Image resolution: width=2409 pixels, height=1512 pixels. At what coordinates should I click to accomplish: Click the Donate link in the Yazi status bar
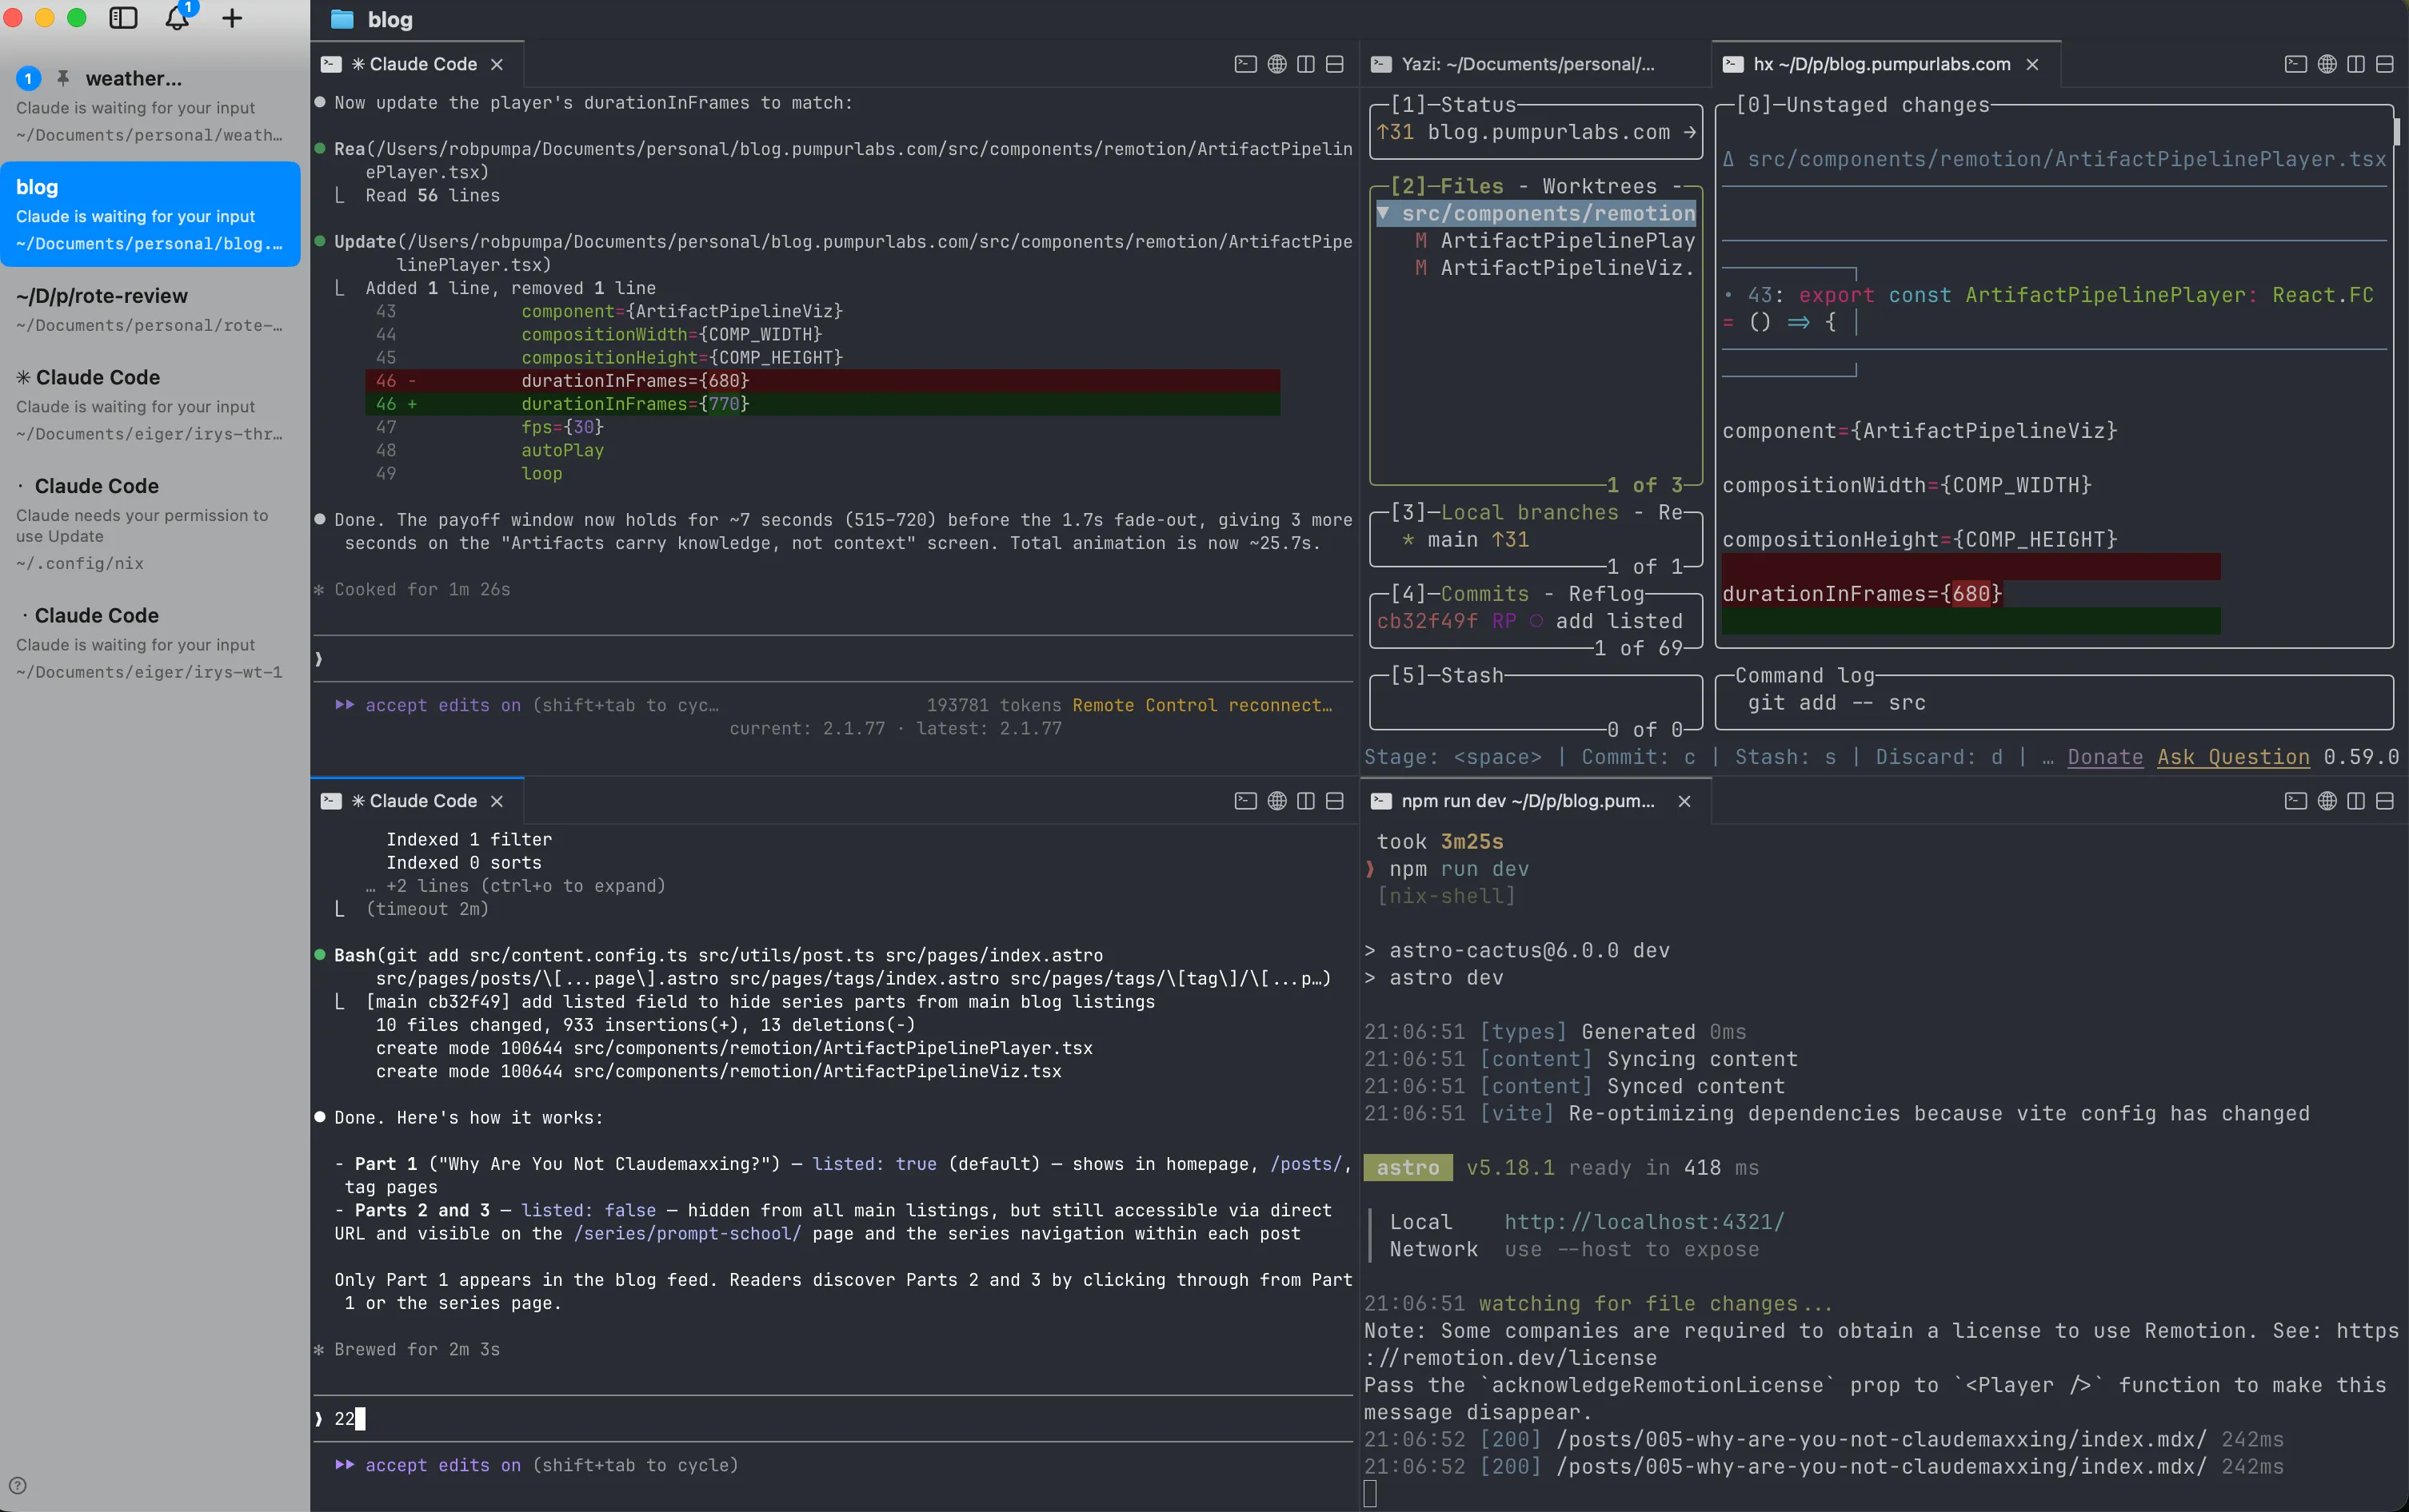pos(2103,758)
